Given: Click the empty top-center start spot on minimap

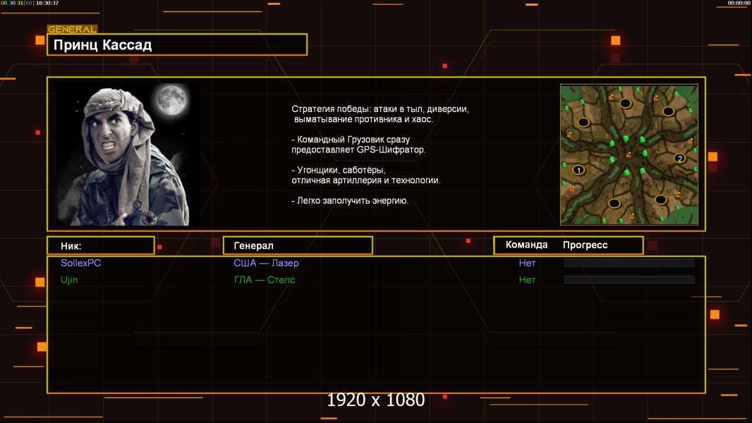Looking at the screenshot, I should click(625, 103).
